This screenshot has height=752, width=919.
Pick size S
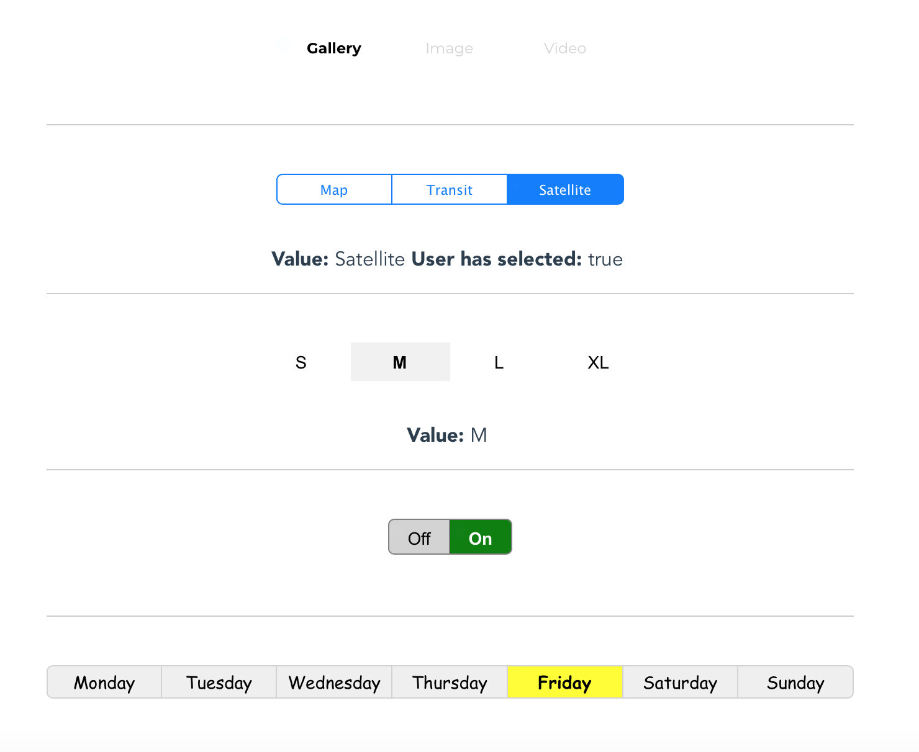point(301,362)
